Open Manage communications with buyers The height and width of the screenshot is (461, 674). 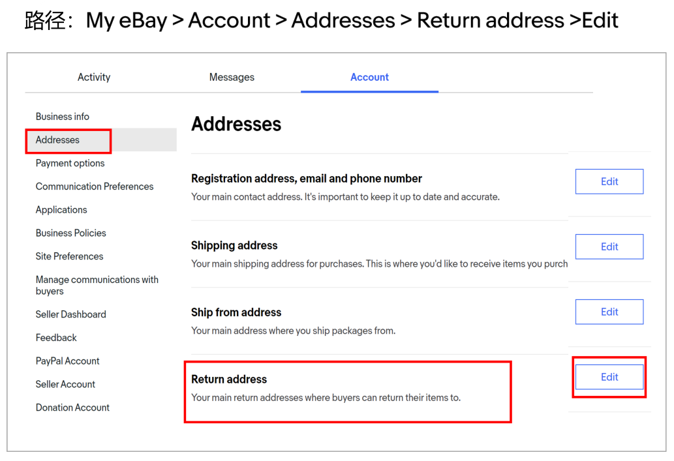pos(97,285)
